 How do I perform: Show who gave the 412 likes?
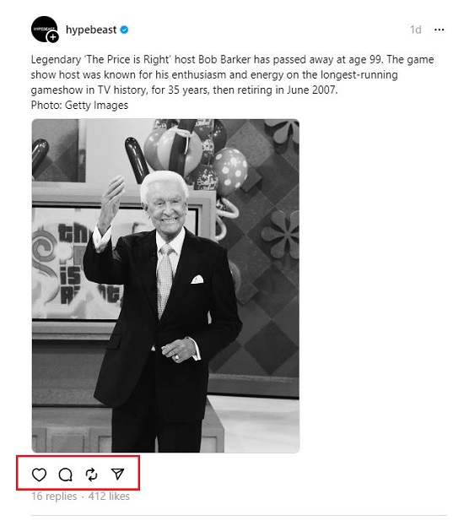tap(109, 496)
